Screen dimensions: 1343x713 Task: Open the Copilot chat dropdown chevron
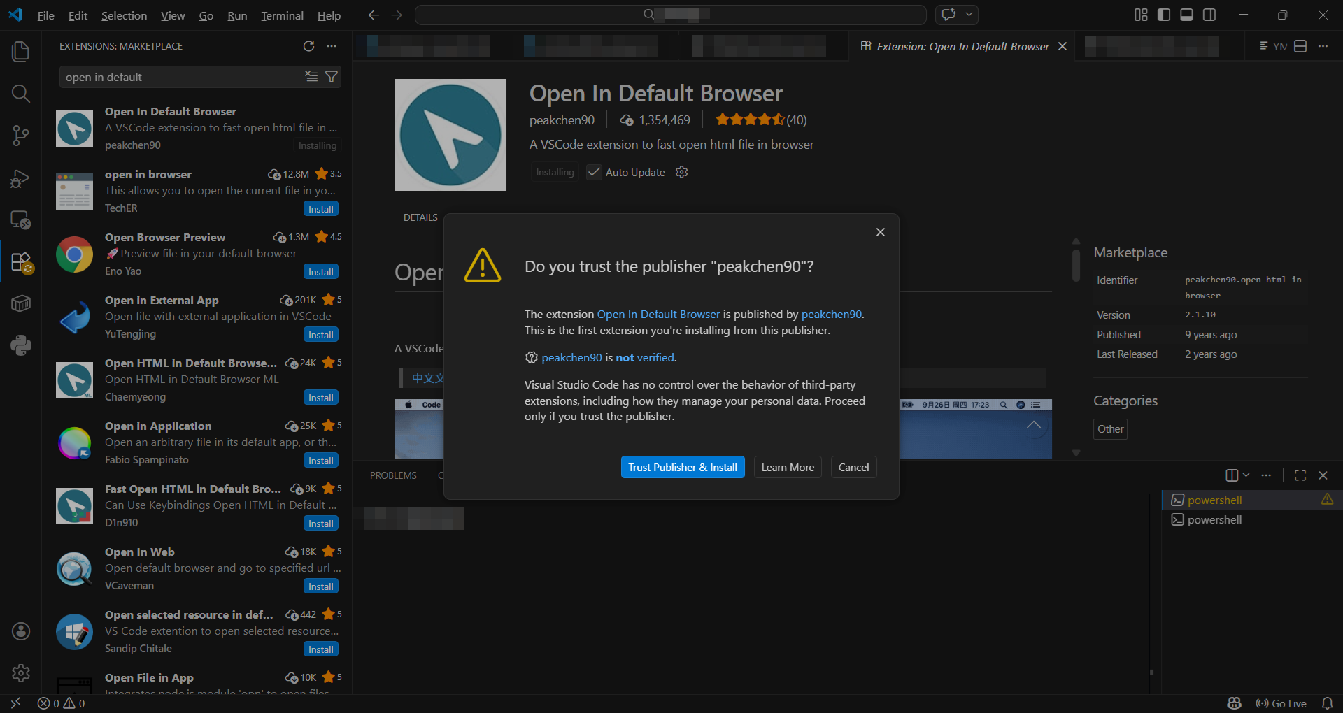(x=969, y=15)
